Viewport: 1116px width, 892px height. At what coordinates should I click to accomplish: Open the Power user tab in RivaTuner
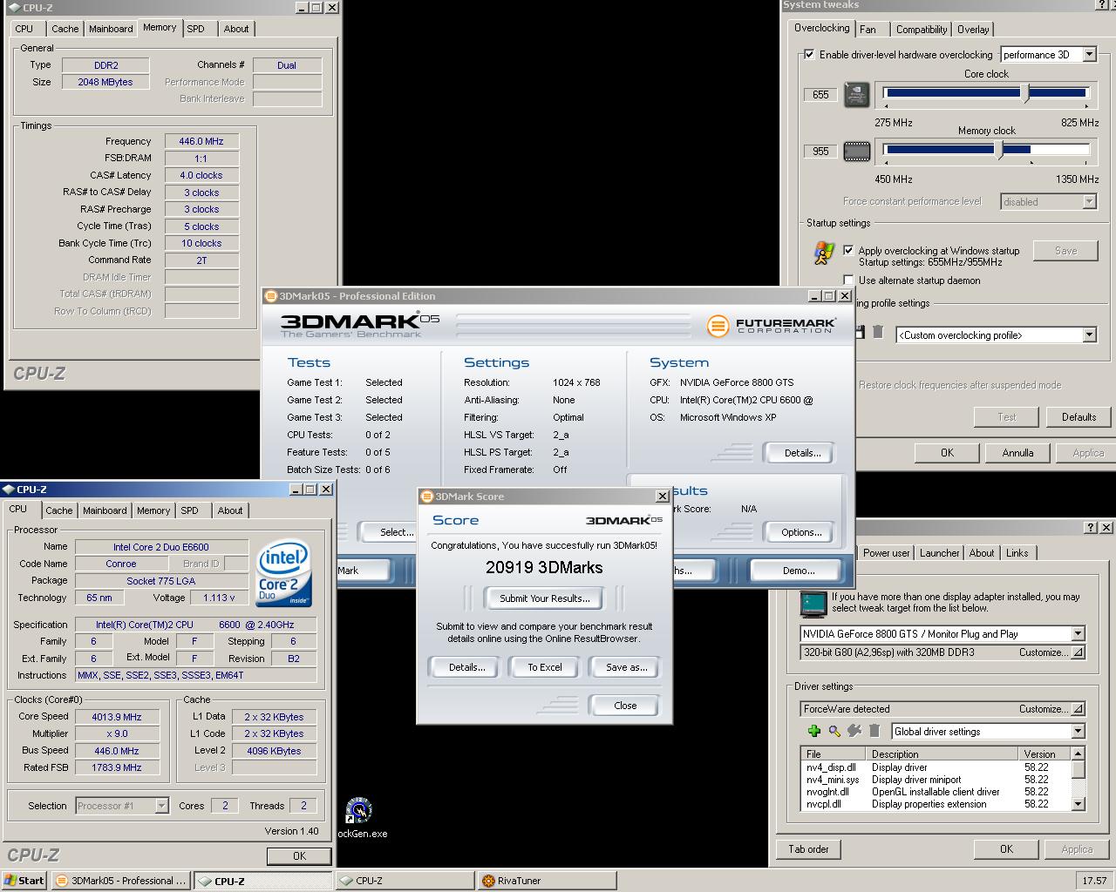[886, 552]
